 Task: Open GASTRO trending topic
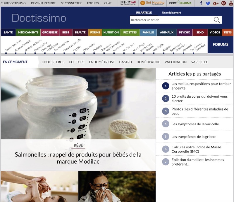point(125,62)
